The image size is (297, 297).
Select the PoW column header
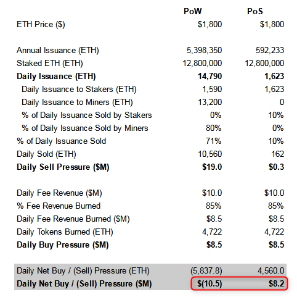(x=192, y=11)
